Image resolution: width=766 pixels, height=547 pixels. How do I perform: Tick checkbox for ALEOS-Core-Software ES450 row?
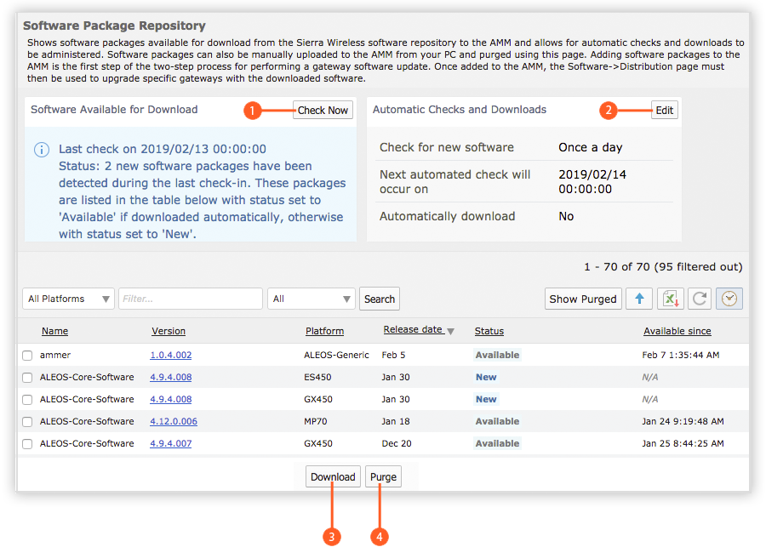click(x=27, y=378)
